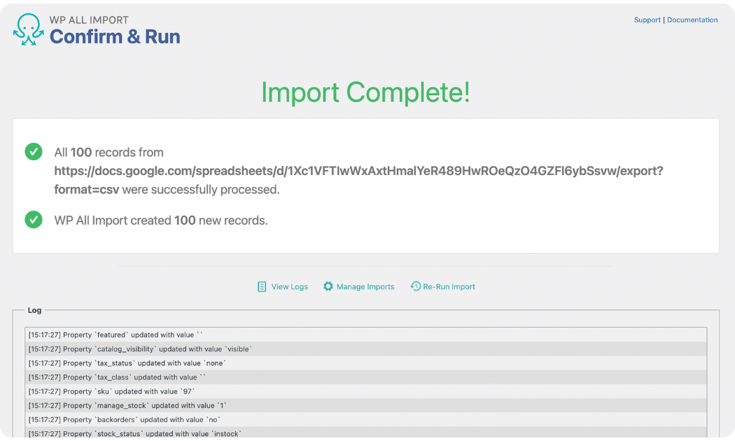Screen dimensions: 735x441
Task: Select the 'sku' value 97 log entry
Action: coord(111,391)
